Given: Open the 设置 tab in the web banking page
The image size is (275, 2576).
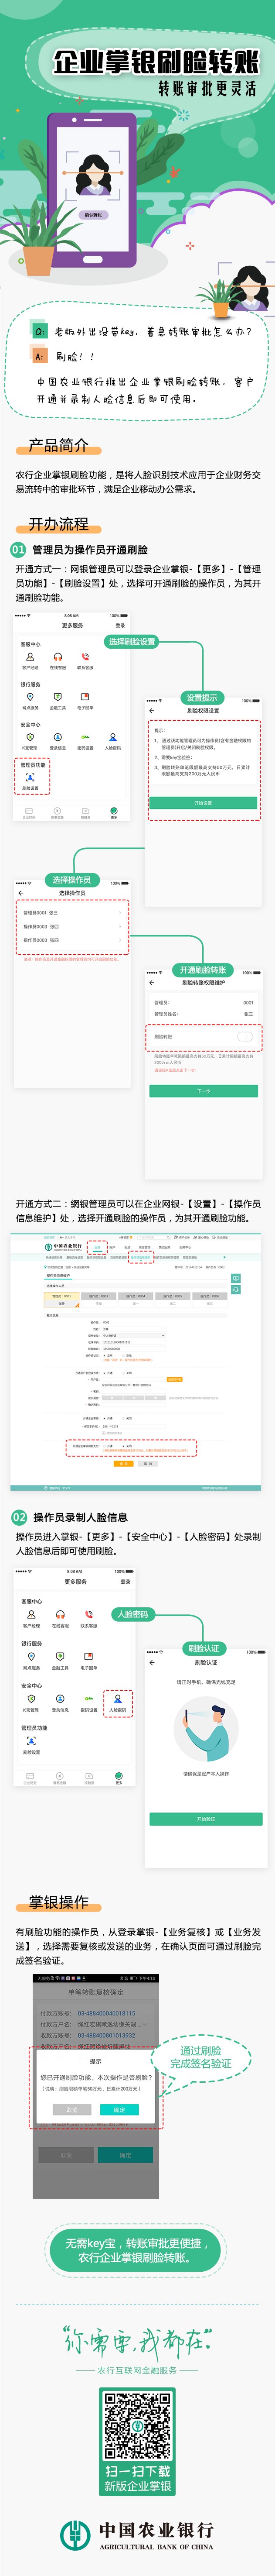Looking at the screenshot, I should pos(97,1247).
